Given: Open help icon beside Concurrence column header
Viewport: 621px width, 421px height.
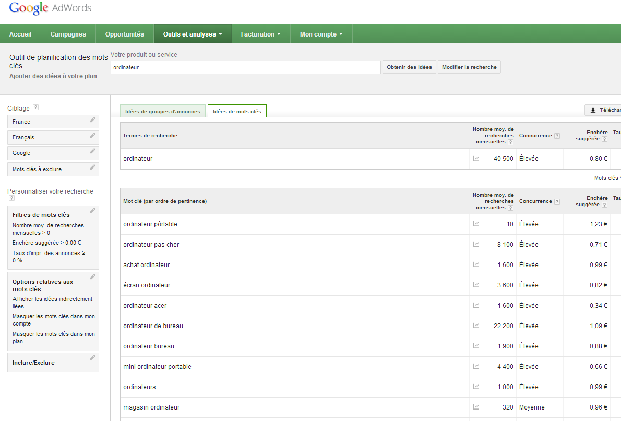Looking at the screenshot, I should 557,136.
